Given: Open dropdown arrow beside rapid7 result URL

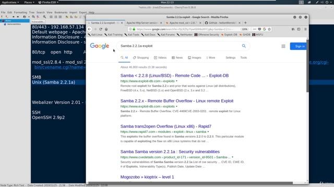Looking at the screenshot, I should [208, 131].
